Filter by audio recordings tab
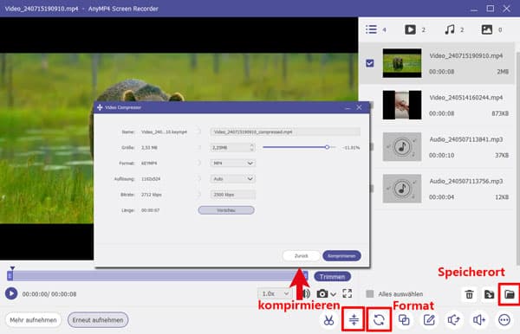The width and height of the screenshot is (520, 334). pos(454,29)
